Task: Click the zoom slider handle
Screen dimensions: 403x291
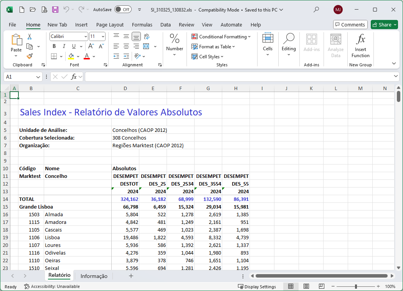Action: 356,286
